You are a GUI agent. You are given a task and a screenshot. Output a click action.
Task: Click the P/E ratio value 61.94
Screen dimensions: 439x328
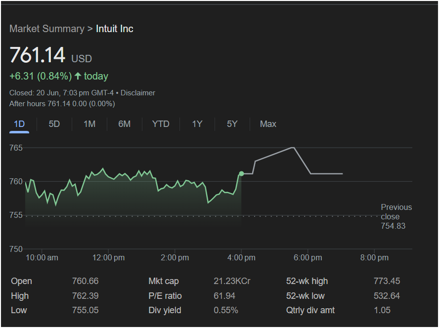[224, 296]
